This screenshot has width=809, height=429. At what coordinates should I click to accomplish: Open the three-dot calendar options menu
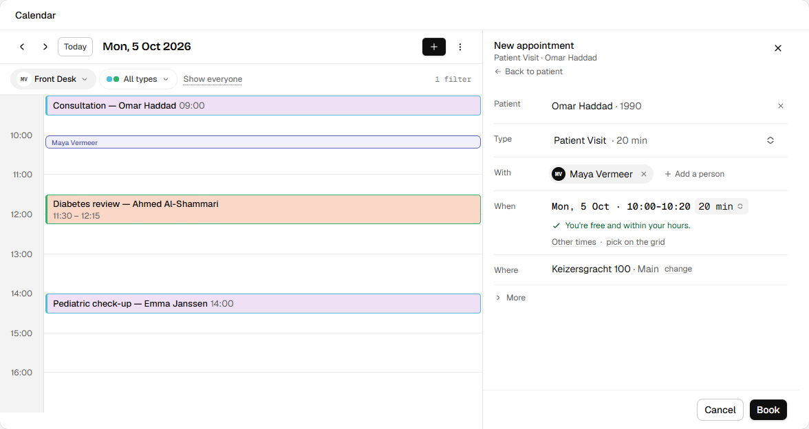(460, 47)
